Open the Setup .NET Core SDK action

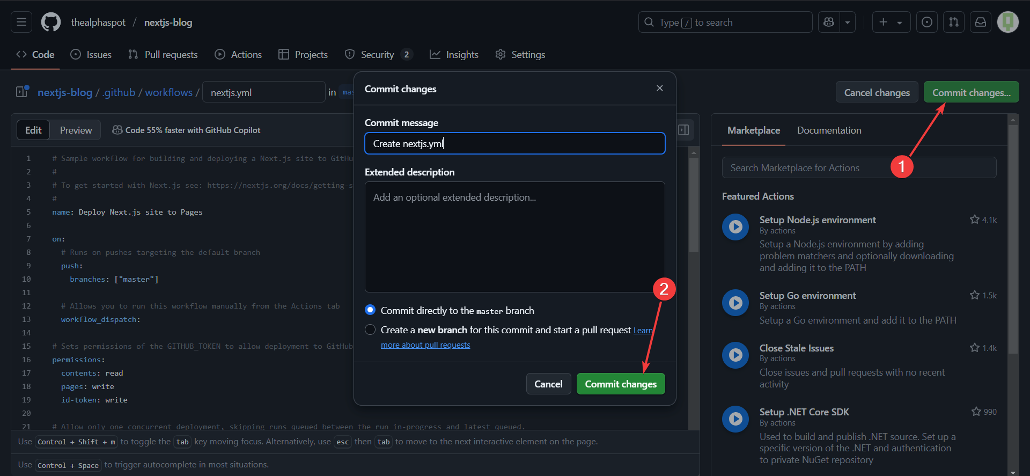[804, 412]
